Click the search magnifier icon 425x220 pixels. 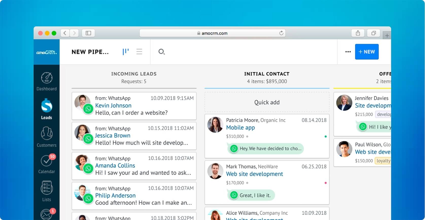coord(161,52)
